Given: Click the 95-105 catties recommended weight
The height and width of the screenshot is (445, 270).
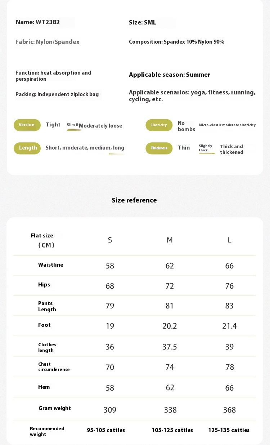Looking at the screenshot, I should click(106, 430).
